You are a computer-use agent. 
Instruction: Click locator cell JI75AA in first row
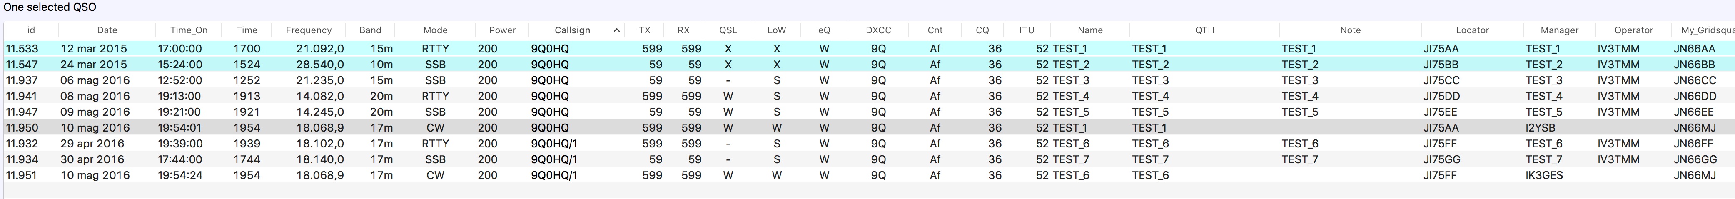click(1441, 48)
